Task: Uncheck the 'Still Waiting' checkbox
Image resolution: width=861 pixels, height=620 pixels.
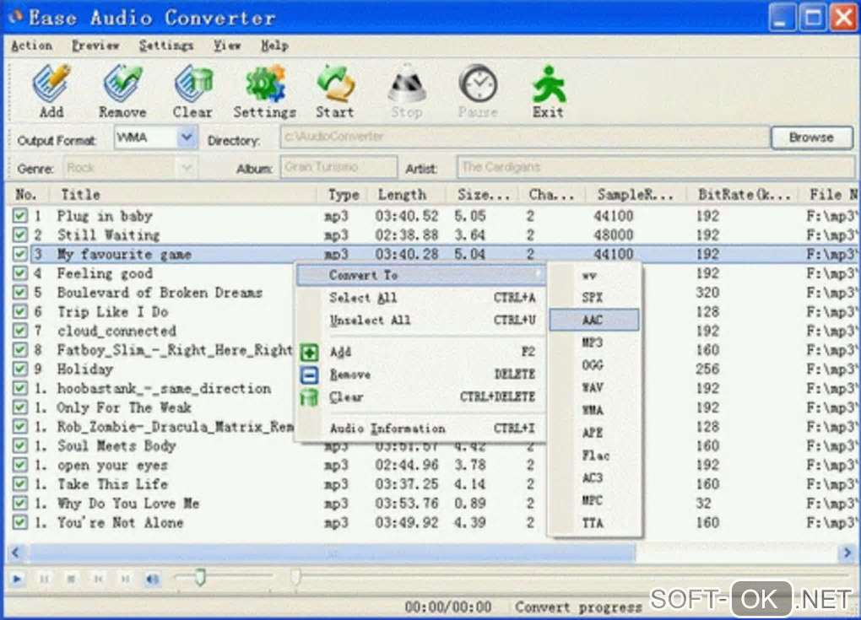Action: (20, 235)
